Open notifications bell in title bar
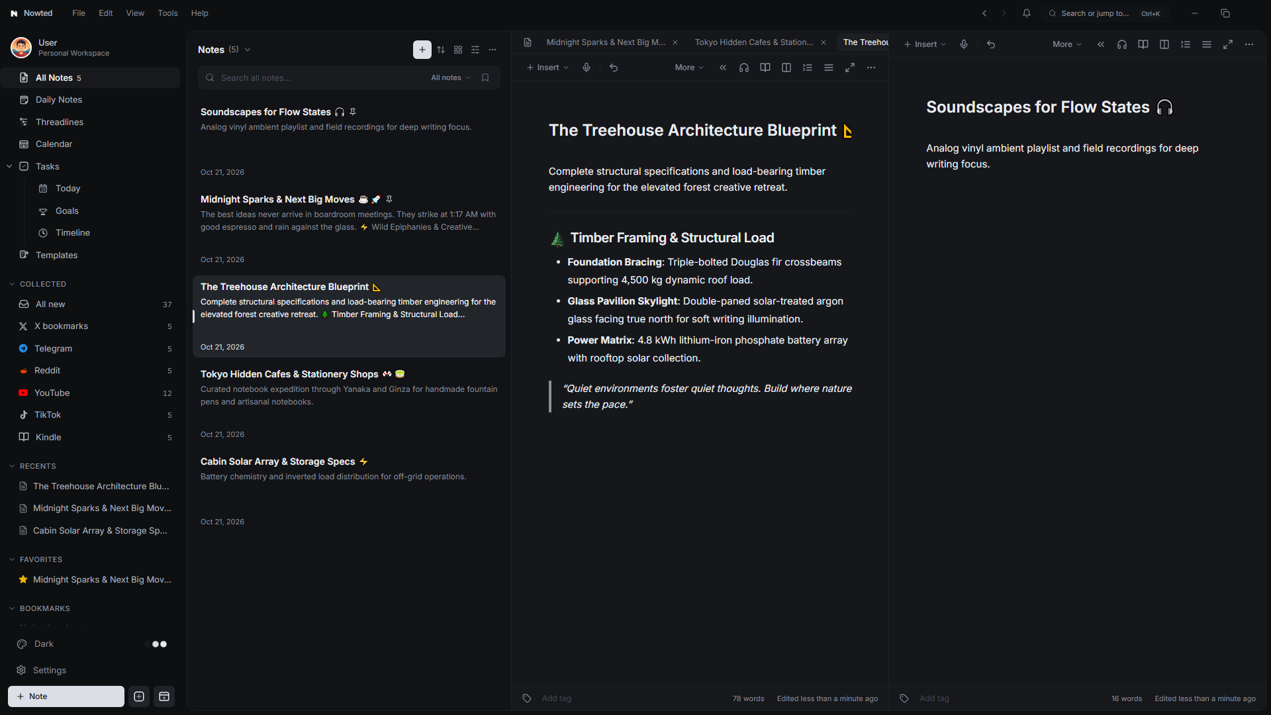This screenshot has width=1271, height=715. [x=1027, y=13]
